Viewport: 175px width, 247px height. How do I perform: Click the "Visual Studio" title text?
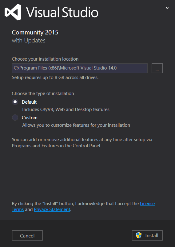click(x=62, y=12)
